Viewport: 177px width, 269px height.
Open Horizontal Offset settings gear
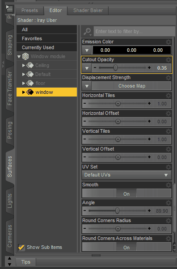coord(169,113)
